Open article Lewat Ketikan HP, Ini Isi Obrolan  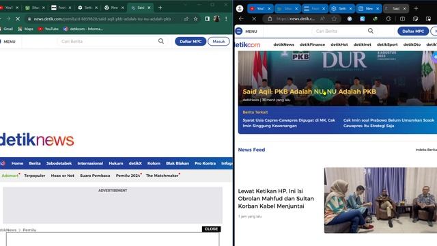pos(276,199)
